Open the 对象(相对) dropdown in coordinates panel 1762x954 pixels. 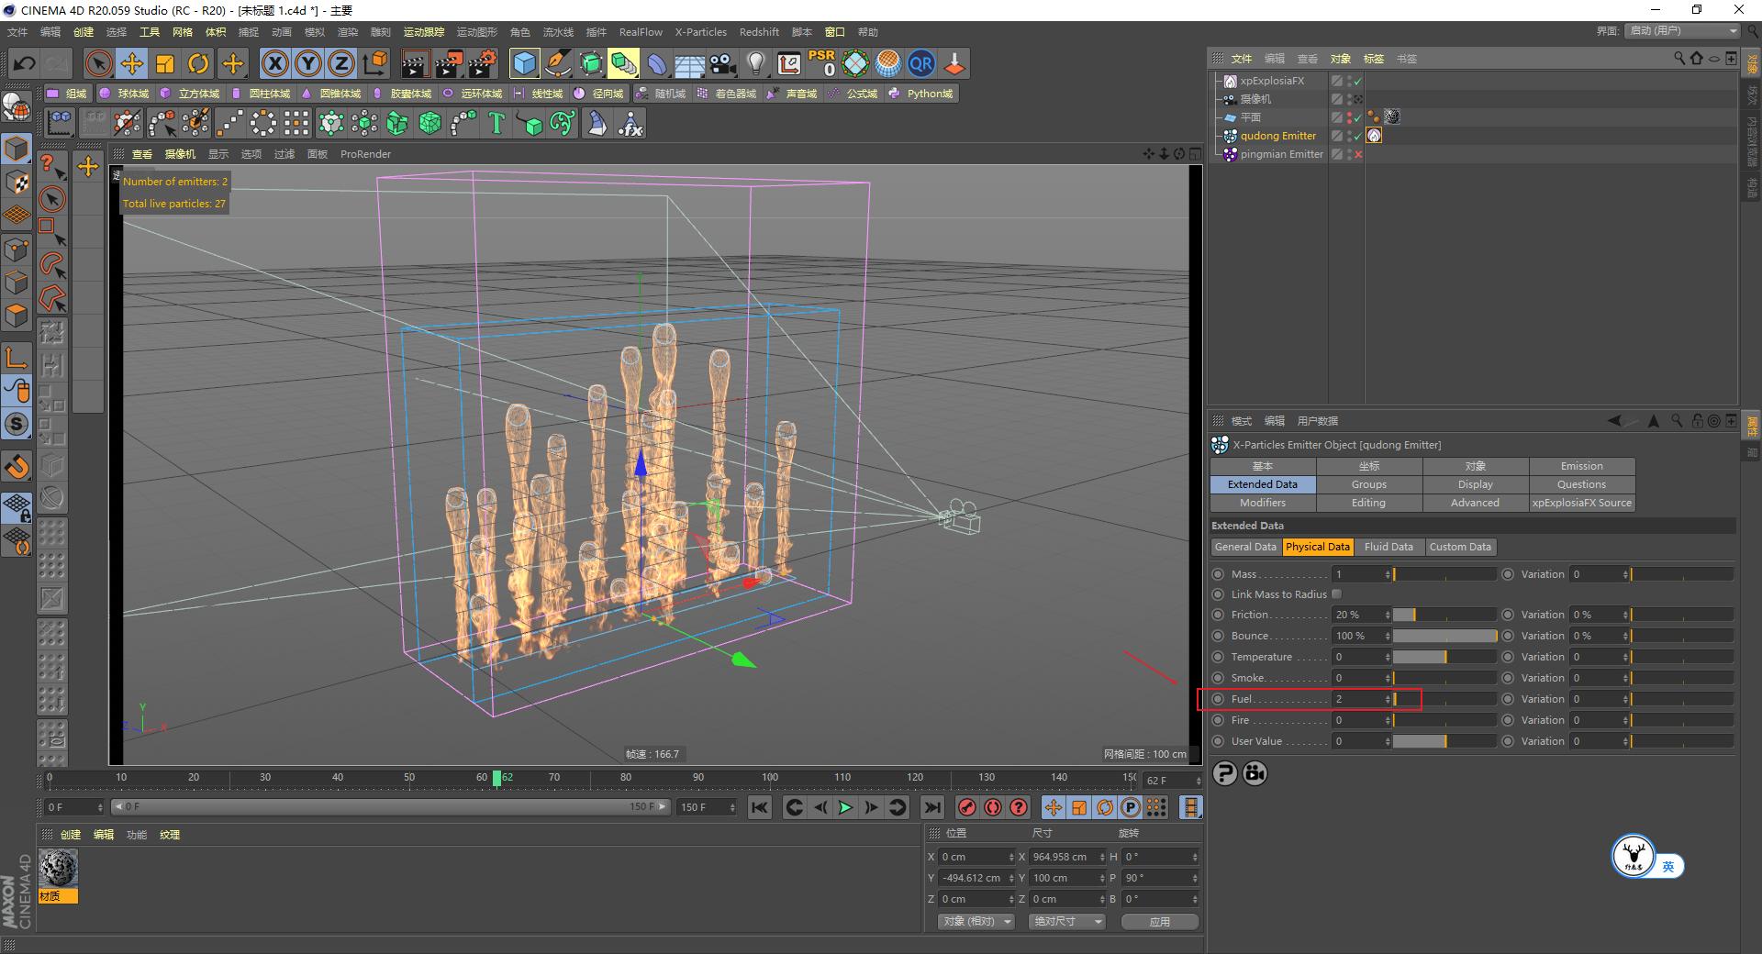975,921
